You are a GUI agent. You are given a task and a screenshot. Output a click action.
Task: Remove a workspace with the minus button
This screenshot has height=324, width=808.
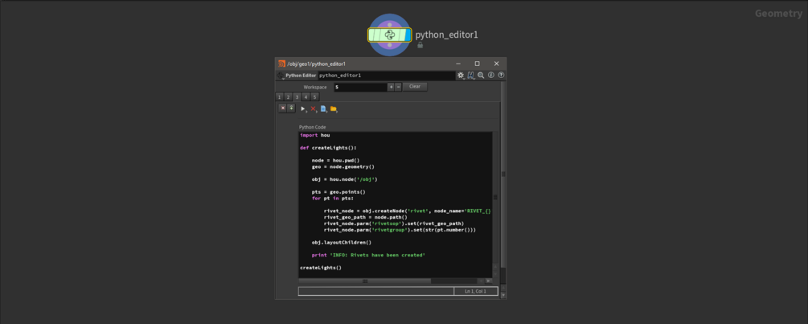pyautogui.click(x=398, y=87)
